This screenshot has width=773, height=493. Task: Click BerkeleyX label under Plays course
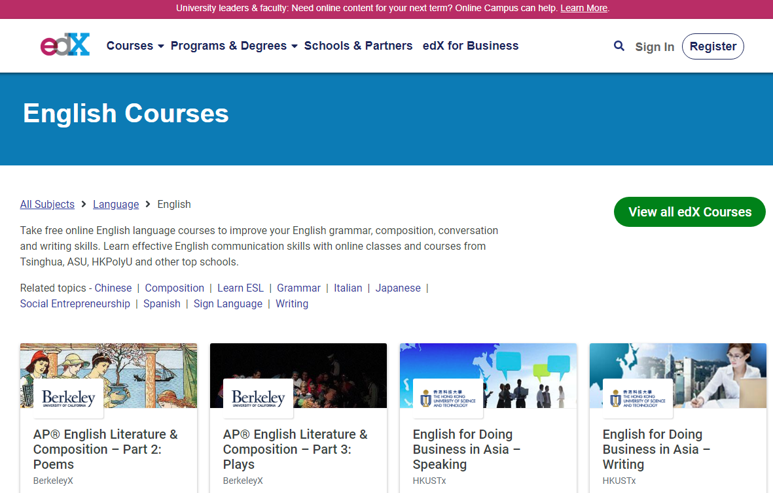243,481
